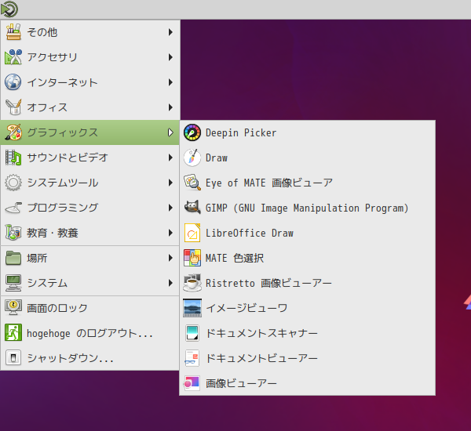Click the LibreOffice Draw icon
This screenshot has height=431, width=471.
(x=192, y=233)
